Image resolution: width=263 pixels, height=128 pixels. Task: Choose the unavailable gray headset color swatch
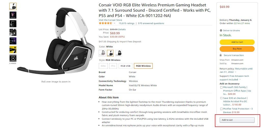click(102, 53)
